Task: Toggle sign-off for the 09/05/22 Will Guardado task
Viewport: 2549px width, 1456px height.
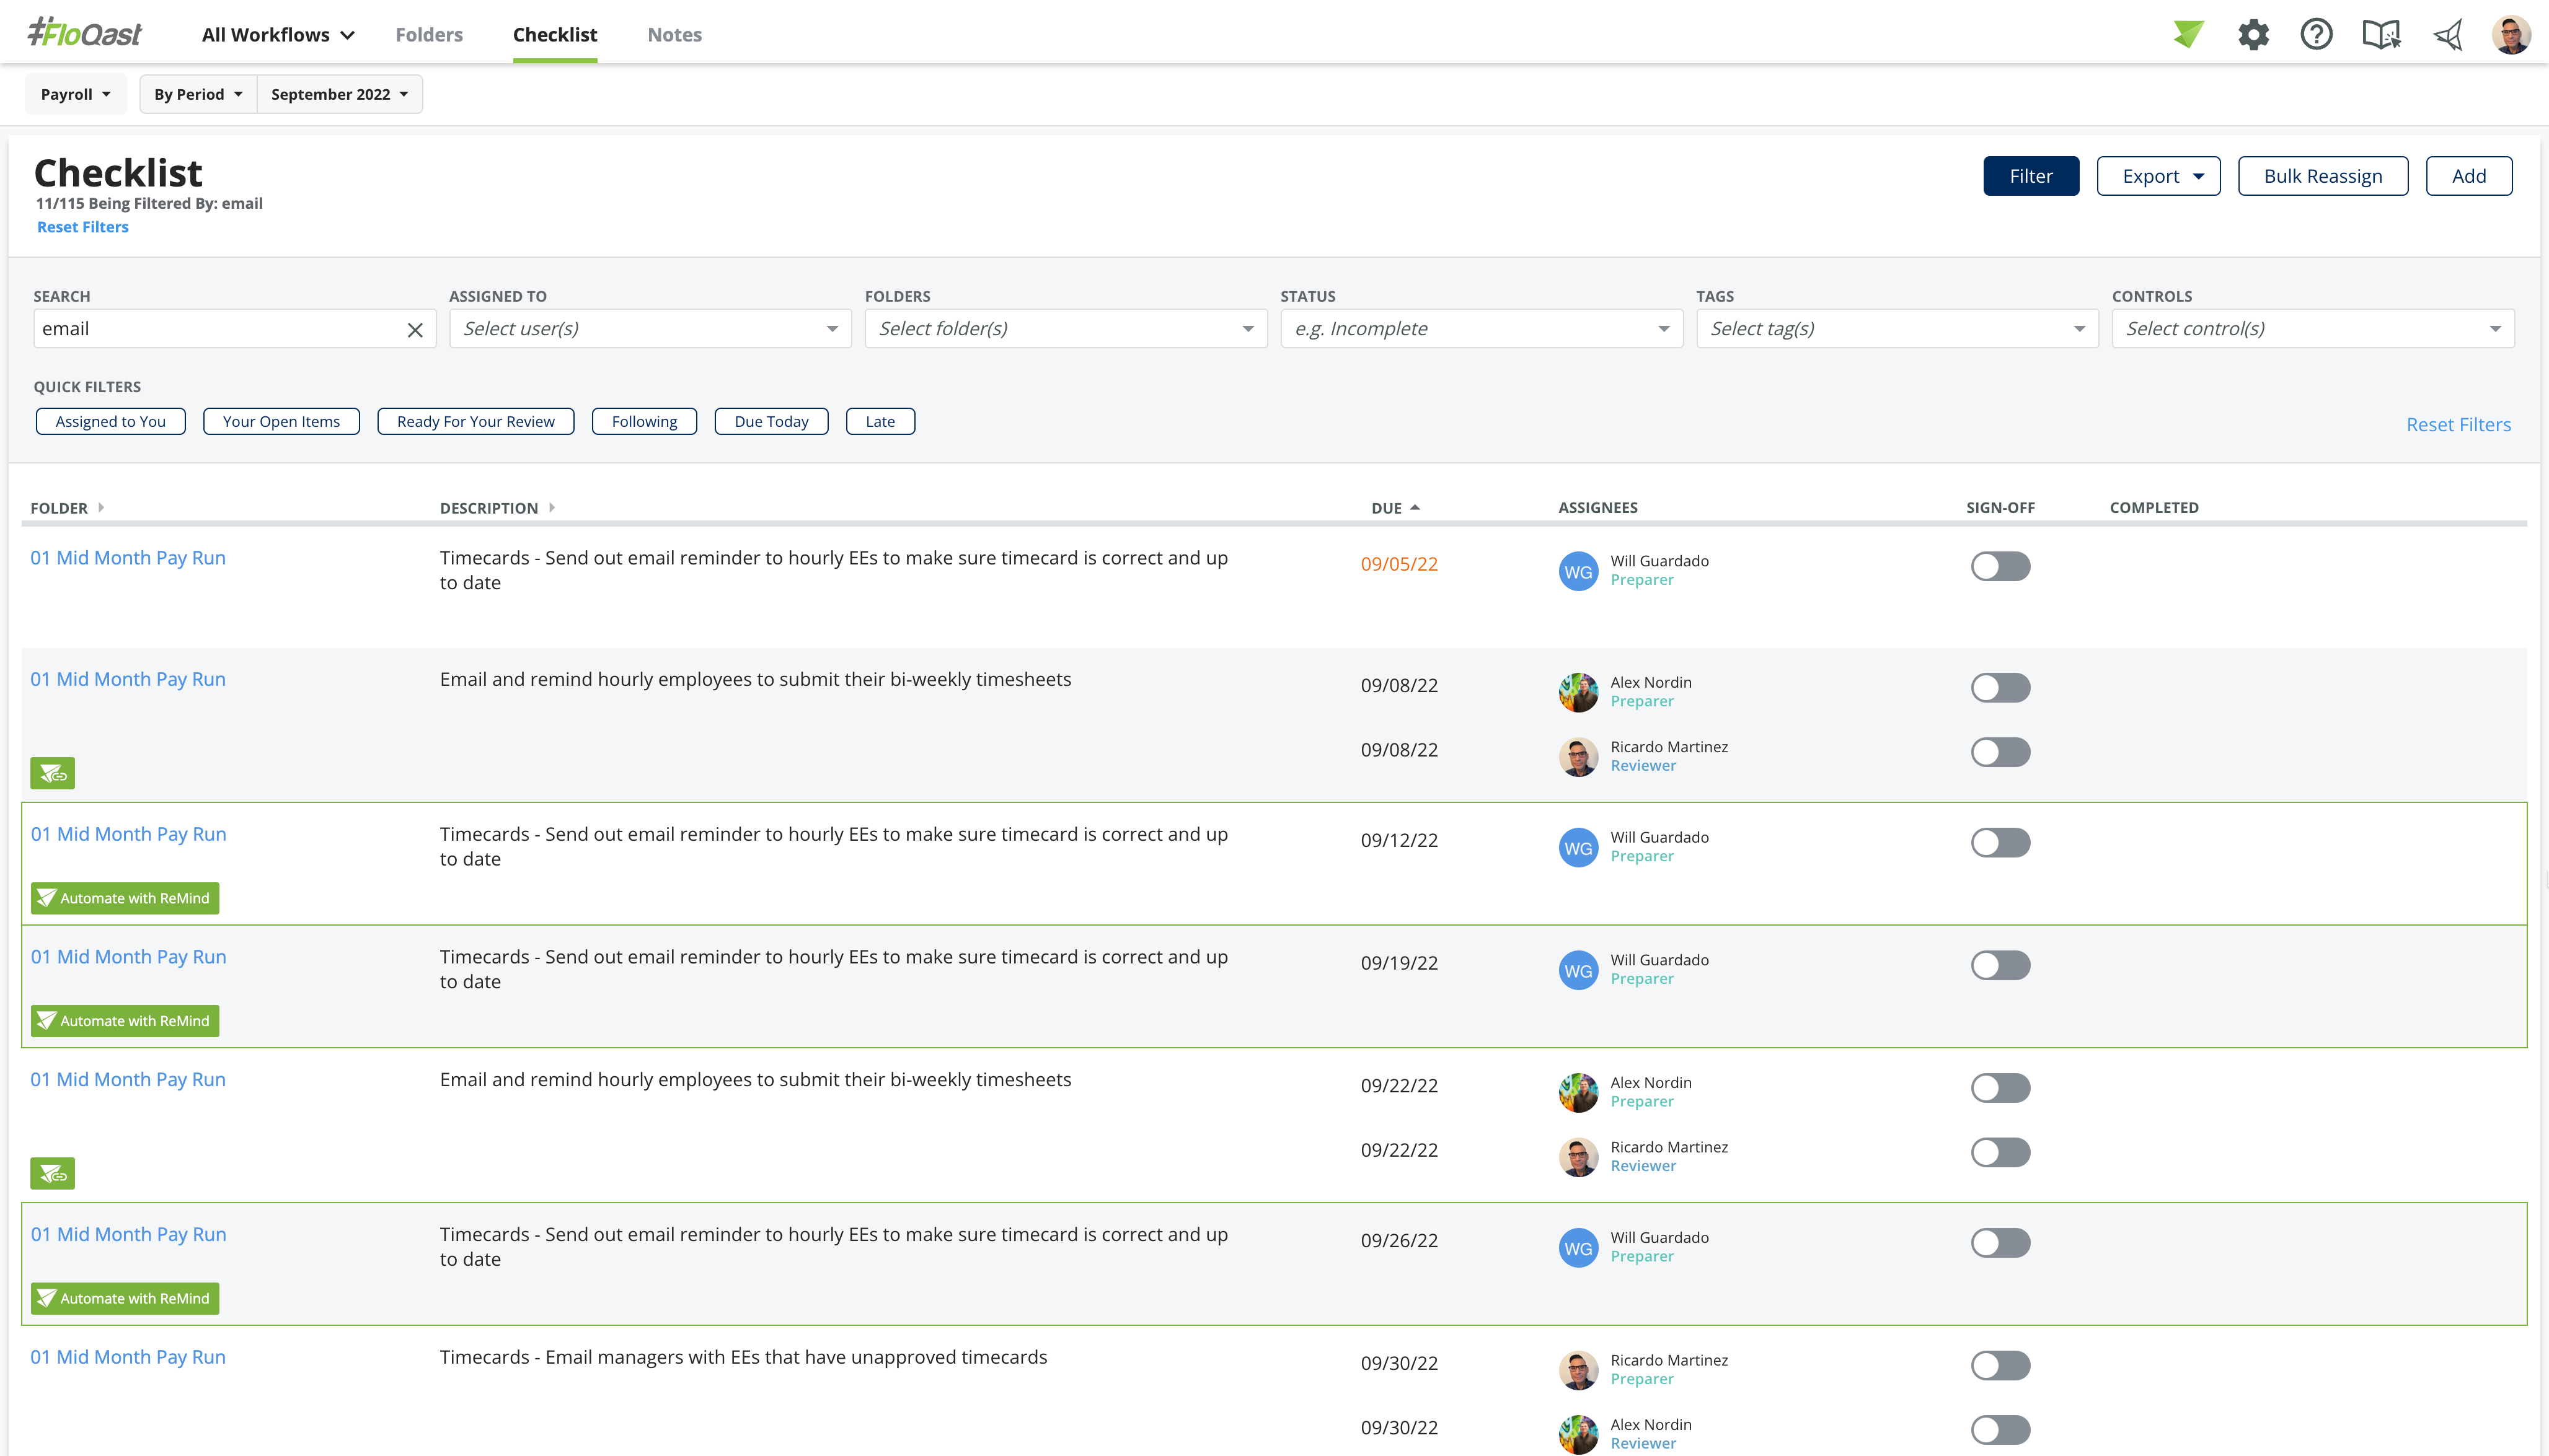Action: (x=2000, y=566)
